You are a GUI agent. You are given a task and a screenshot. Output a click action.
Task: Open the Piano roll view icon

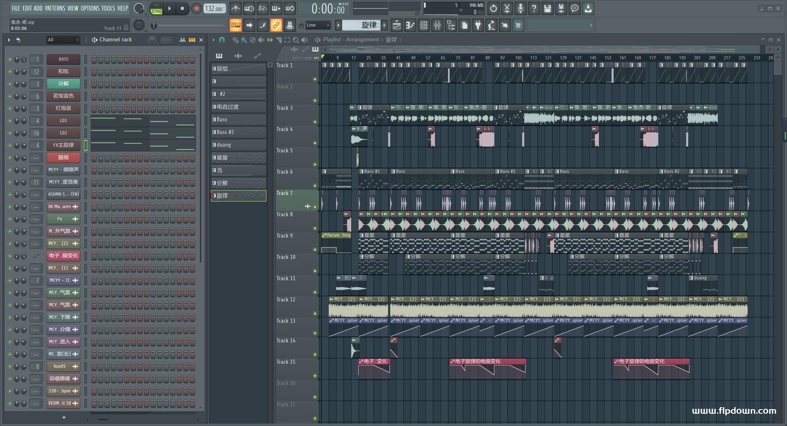[410, 25]
